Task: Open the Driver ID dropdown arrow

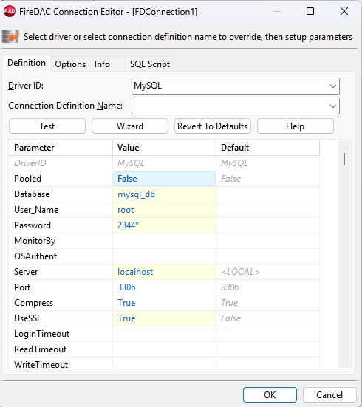Action: click(333, 86)
